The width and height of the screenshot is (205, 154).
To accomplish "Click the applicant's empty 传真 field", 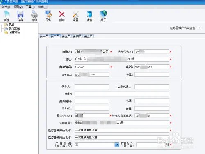I will (x=152, y=74).
